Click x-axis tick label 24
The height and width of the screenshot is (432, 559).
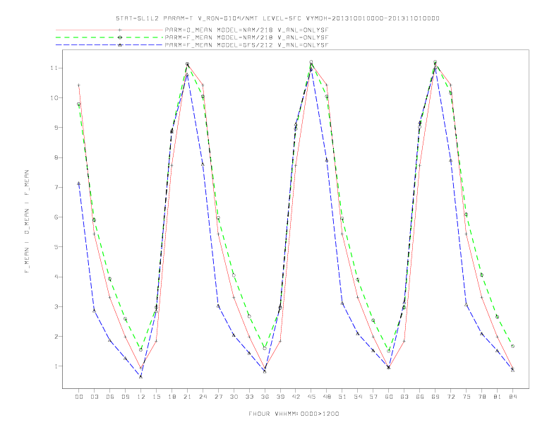coord(203,397)
